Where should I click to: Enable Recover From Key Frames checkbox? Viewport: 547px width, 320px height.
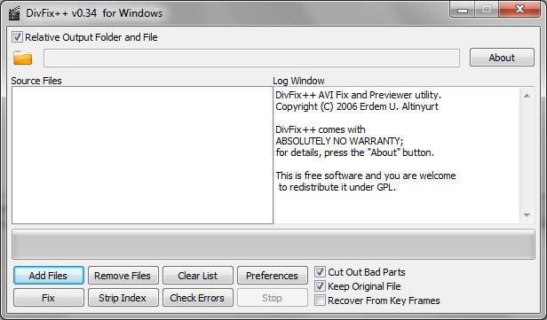pos(320,300)
